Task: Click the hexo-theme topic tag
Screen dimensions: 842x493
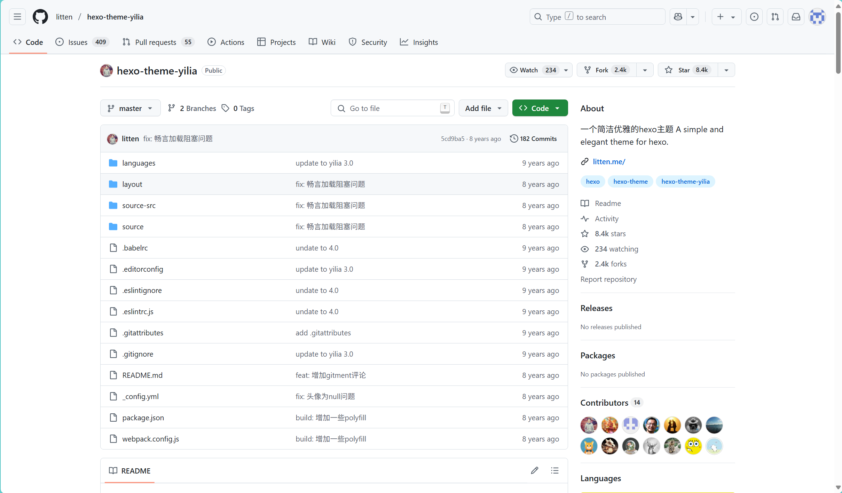Action: point(630,181)
